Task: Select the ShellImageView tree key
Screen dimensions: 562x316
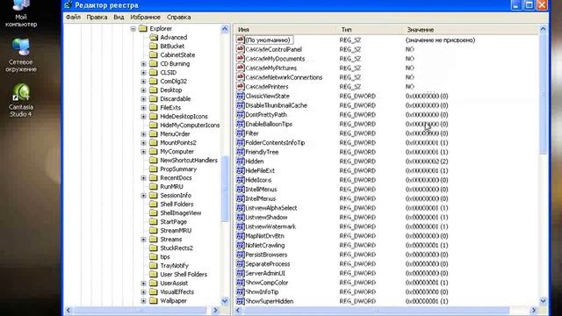Action: pos(181,212)
